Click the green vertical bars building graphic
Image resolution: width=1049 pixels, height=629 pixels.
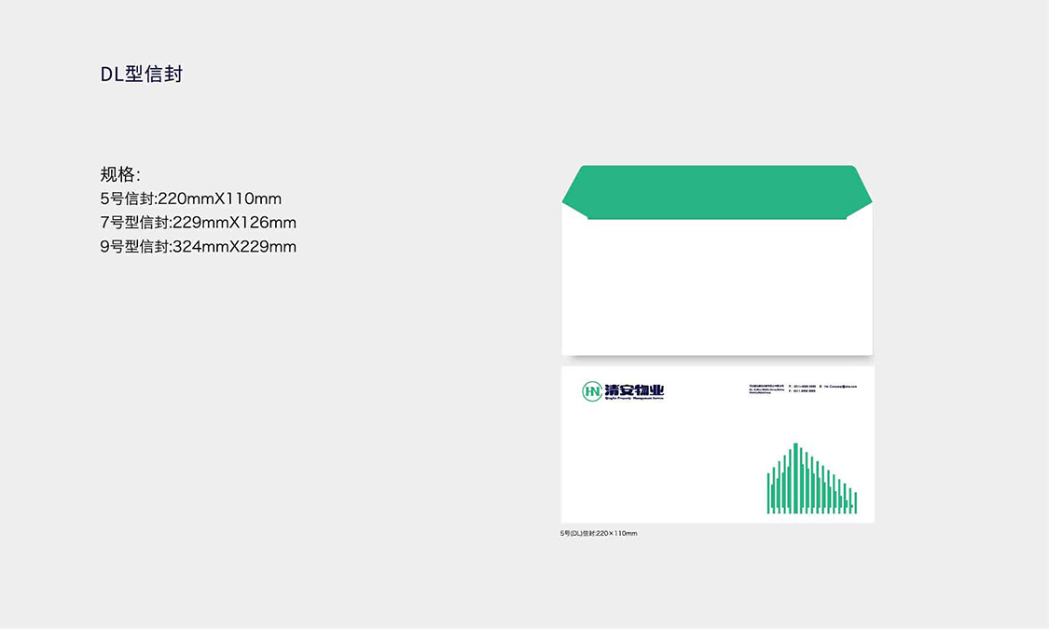click(811, 479)
